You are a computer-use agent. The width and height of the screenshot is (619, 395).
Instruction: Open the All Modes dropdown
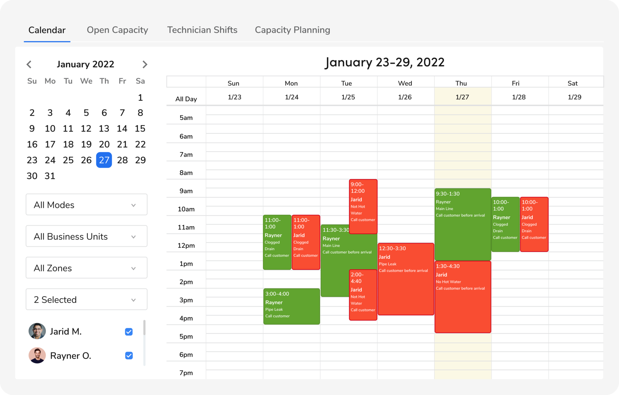[x=86, y=205]
